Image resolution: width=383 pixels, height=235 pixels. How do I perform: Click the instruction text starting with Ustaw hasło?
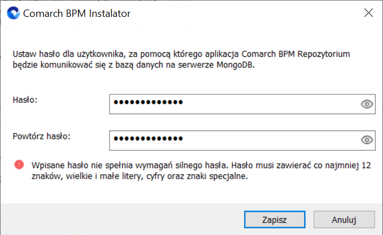(x=181, y=59)
